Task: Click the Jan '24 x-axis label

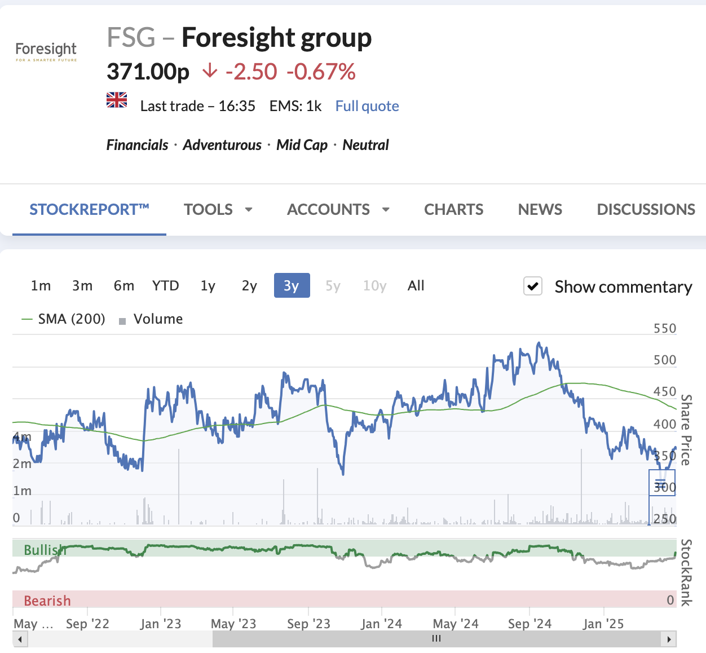Action: 382,624
